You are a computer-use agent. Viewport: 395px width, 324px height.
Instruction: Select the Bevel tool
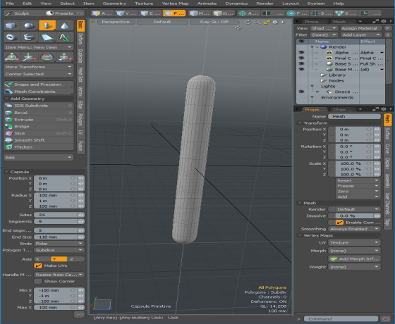(x=39, y=113)
